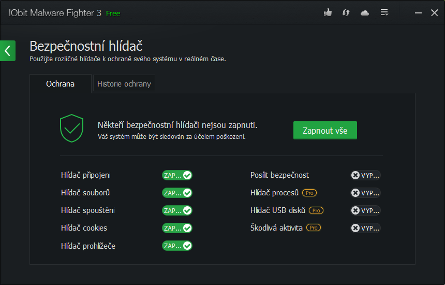The image size is (445, 285).
Task: Enable the Hlídač procesů switch
Action: tap(365, 193)
